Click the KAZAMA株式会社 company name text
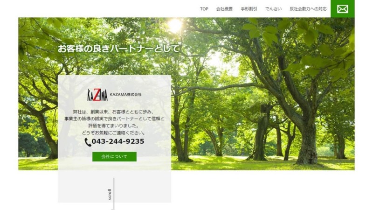This screenshot has height=210, width=373. pos(125,95)
